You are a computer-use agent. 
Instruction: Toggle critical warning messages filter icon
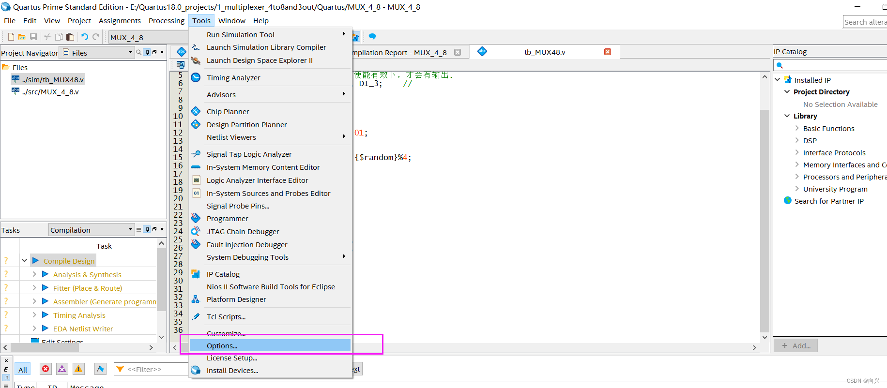[62, 369]
